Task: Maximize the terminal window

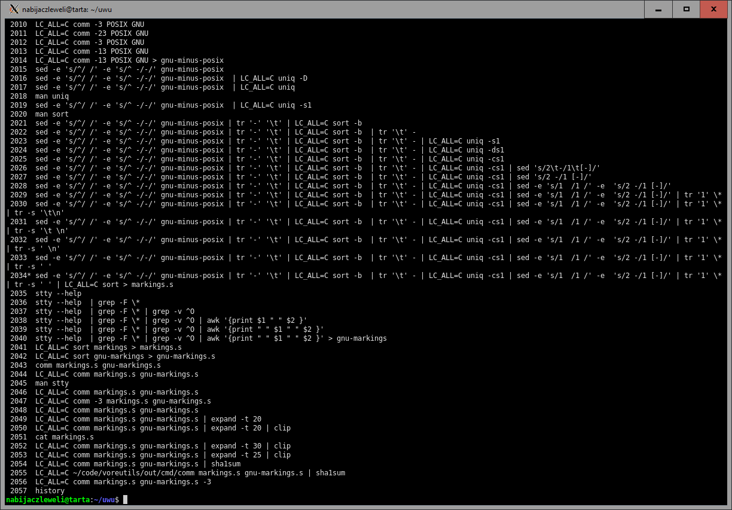Action: click(x=687, y=9)
